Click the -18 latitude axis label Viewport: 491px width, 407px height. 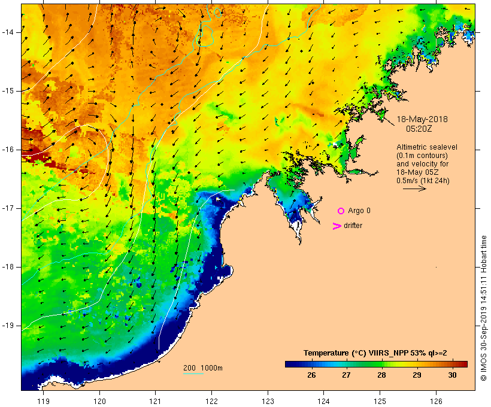[8, 267]
